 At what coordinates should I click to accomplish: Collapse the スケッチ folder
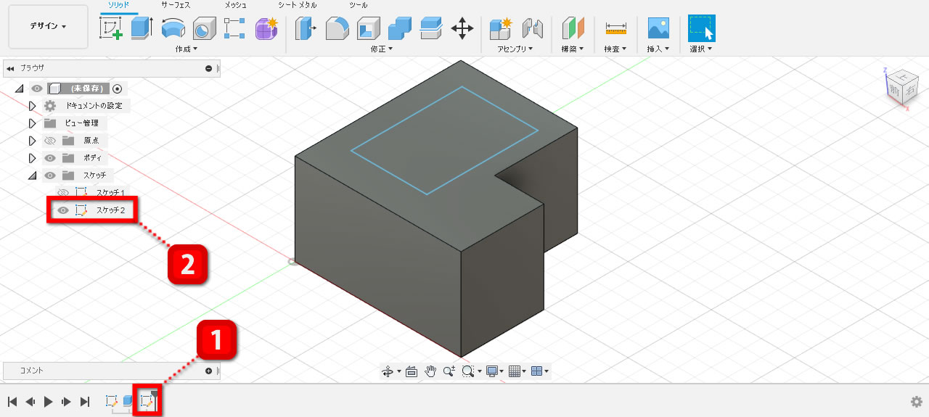coord(32,176)
